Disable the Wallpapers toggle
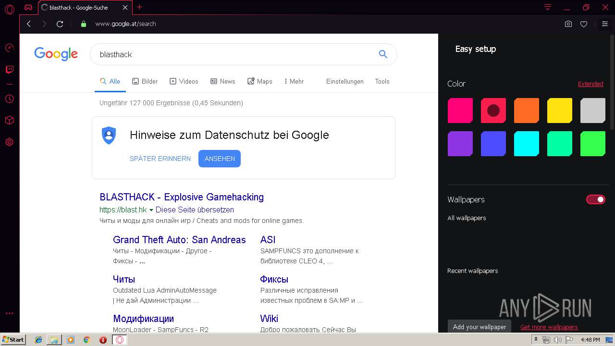Viewport: 615px width, 346px height. 596,199
